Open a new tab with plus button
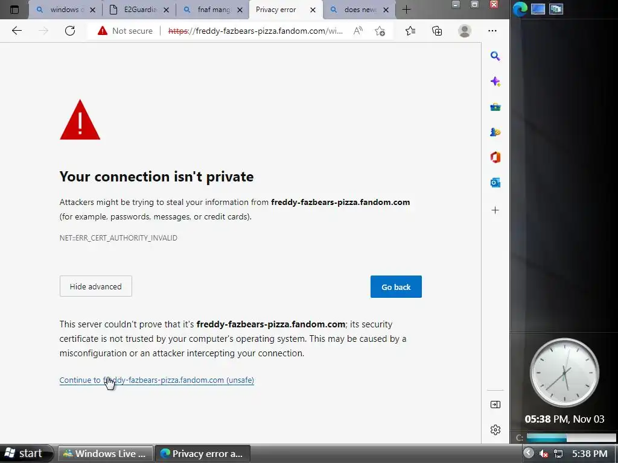Screen dimensions: 618x463 pyautogui.click(x=406, y=10)
